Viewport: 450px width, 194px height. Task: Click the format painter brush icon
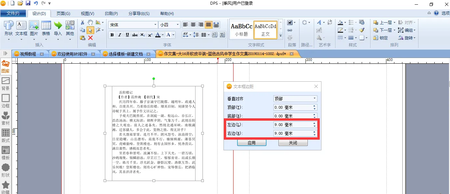pos(362,30)
